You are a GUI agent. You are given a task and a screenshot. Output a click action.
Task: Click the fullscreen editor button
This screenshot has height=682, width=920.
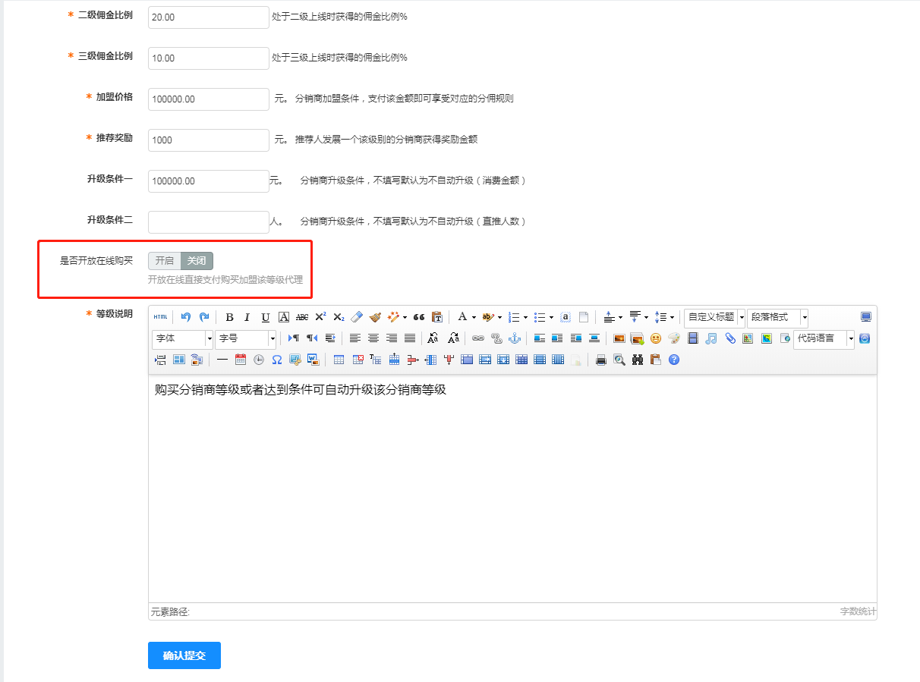coord(865,317)
